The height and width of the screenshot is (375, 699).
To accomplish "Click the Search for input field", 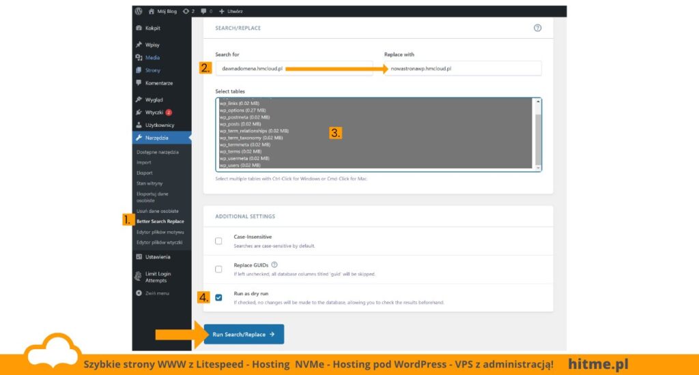I will 294,69.
